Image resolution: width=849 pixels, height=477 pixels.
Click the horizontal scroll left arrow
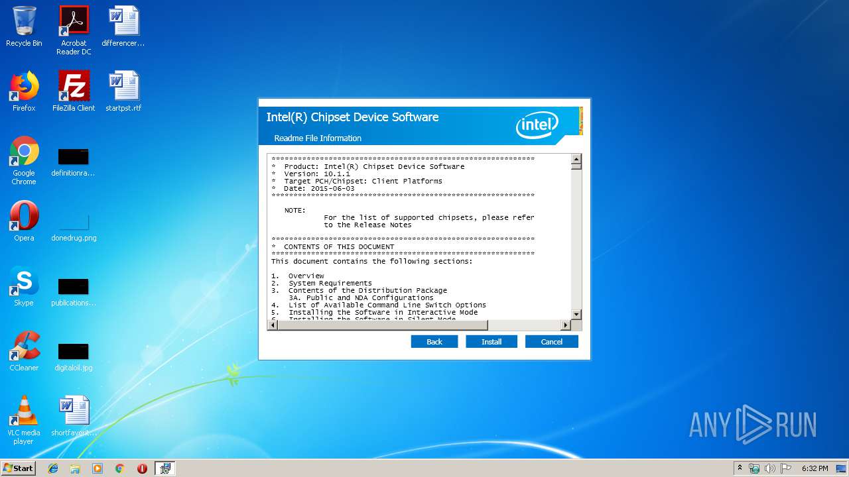click(272, 325)
